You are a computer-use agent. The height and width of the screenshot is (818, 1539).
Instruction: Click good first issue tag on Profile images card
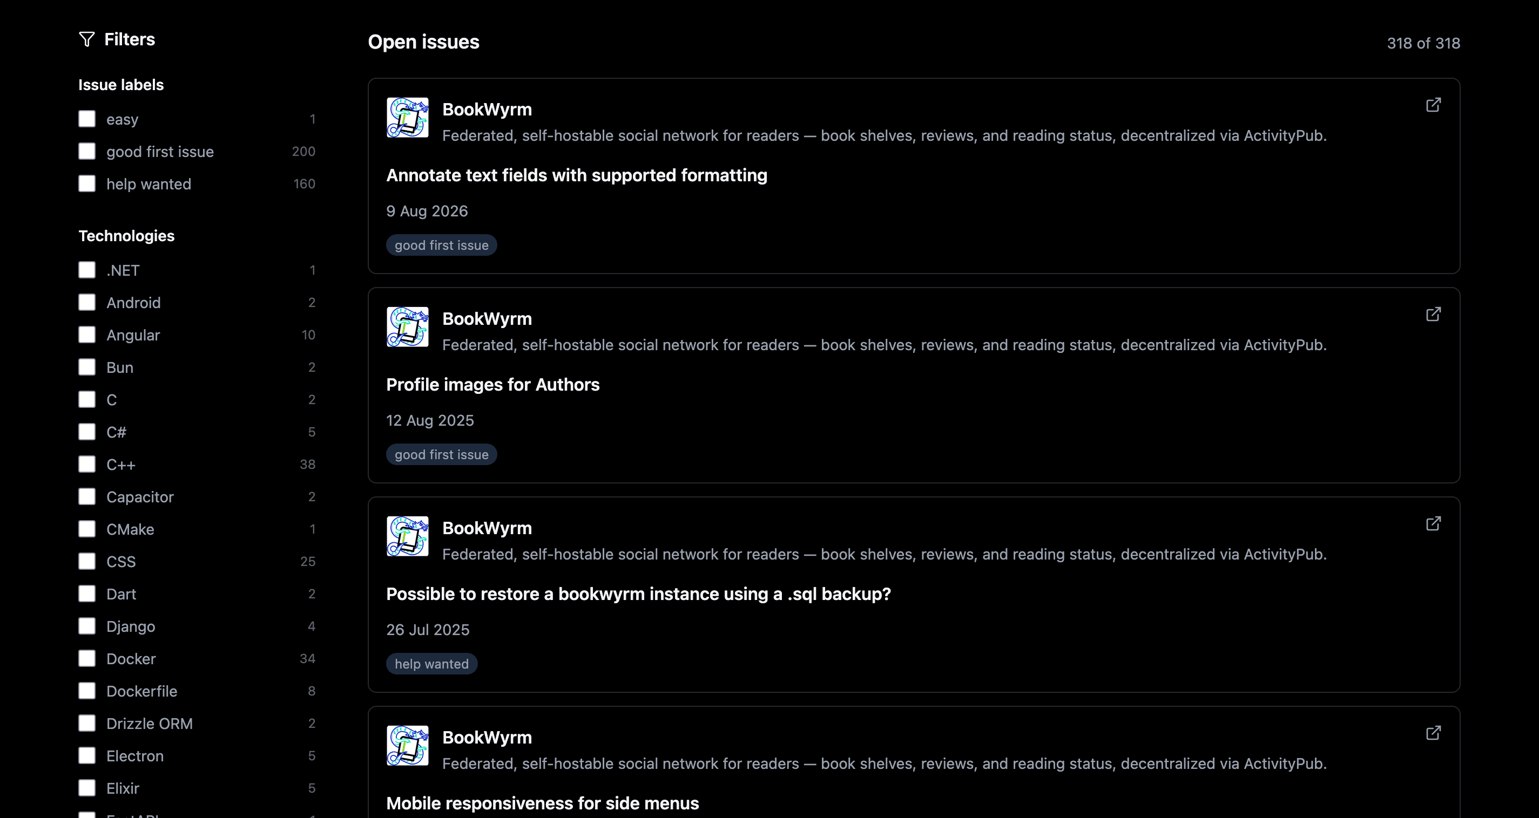442,454
